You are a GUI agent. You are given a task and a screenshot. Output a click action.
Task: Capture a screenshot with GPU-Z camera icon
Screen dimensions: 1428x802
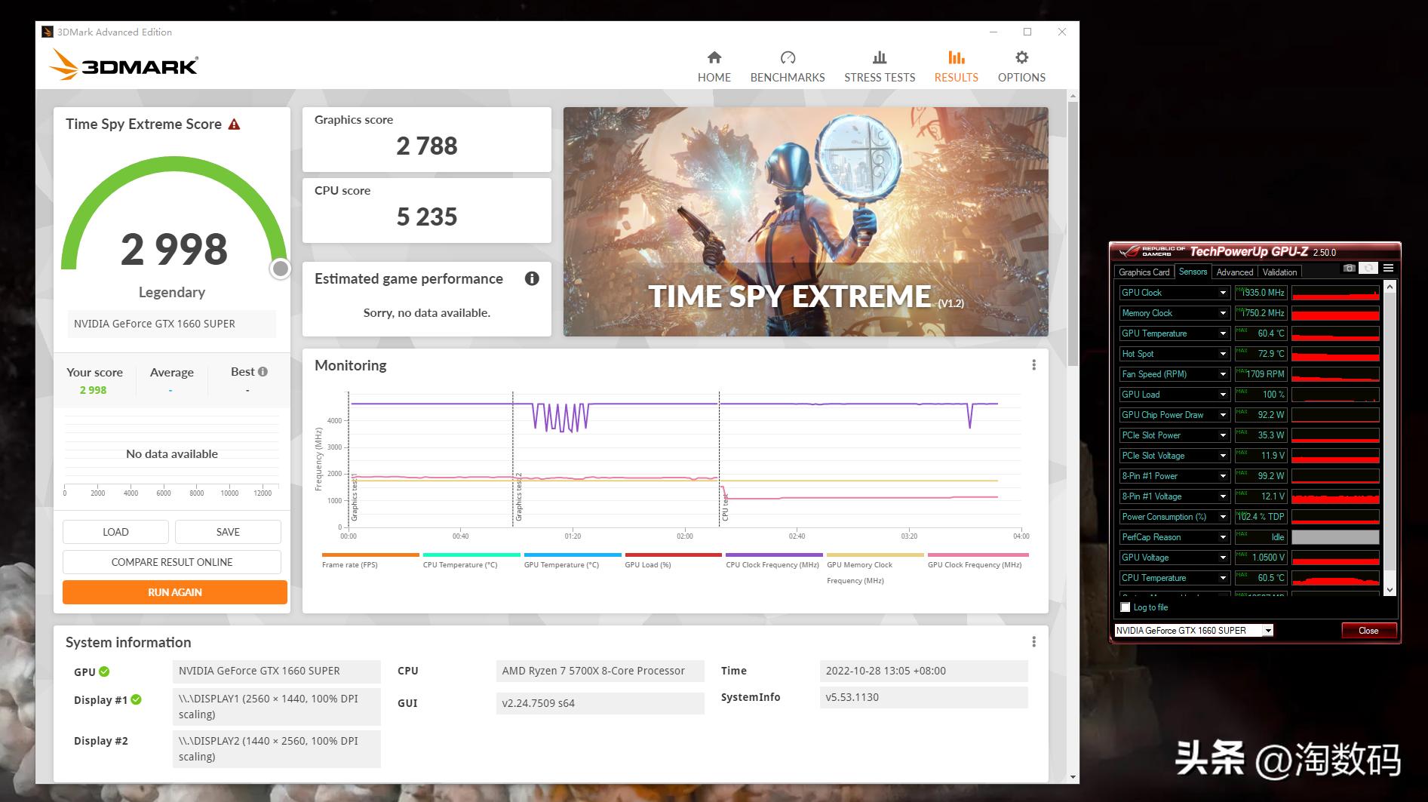(x=1349, y=268)
